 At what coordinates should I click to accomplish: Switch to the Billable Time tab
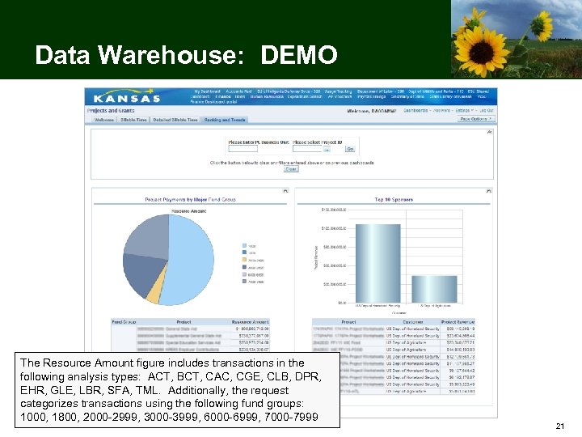coord(133,120)
